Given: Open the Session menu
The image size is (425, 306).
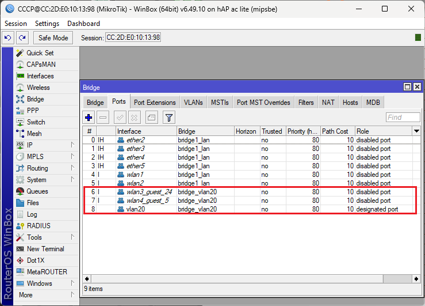Looking at the screenshot, I should tap(16, 24).
